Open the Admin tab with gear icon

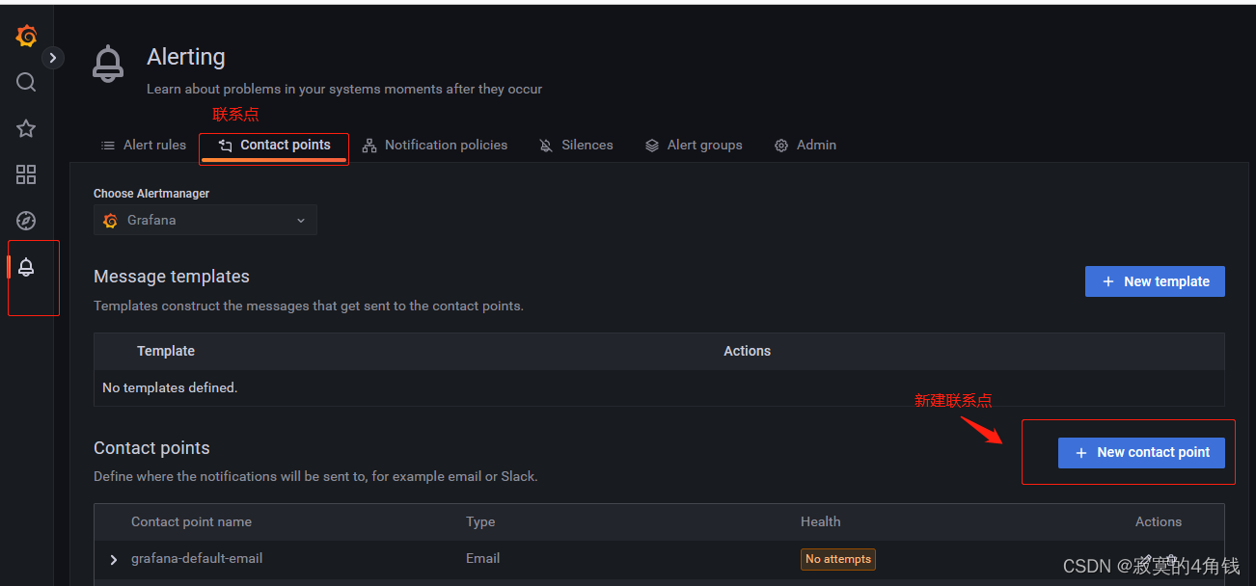click(805, 145)
